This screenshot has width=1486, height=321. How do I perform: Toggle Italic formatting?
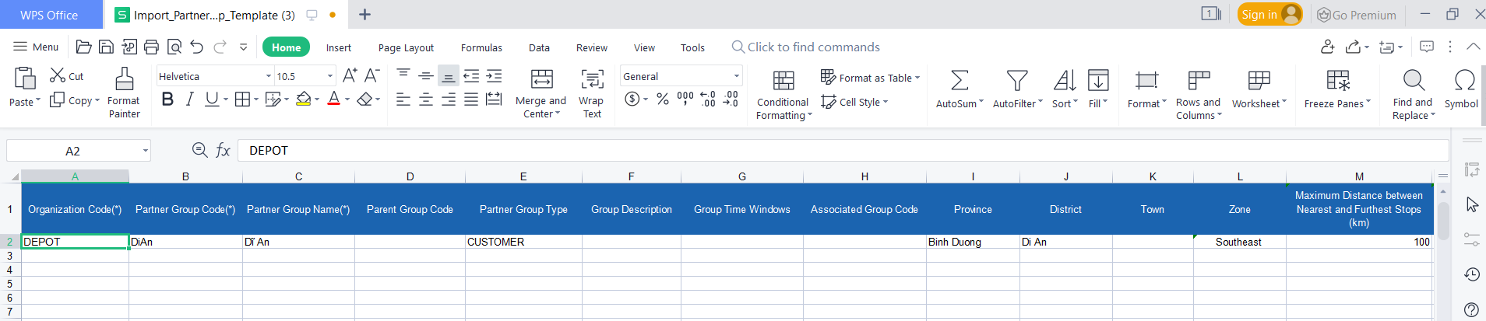click(x=190, y=99)
